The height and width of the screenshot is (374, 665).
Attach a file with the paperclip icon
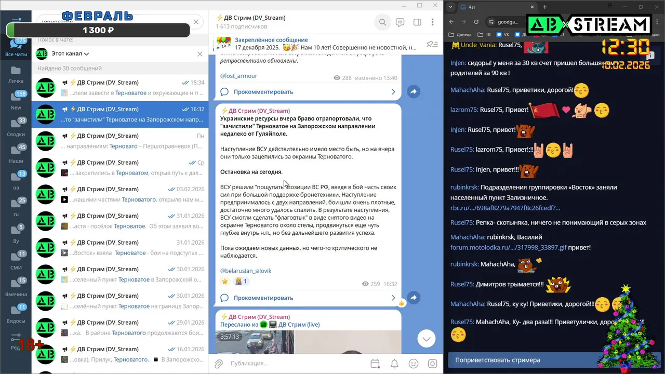219,364
